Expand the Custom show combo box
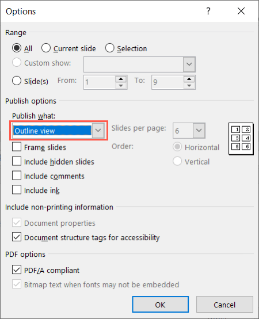 189,64
